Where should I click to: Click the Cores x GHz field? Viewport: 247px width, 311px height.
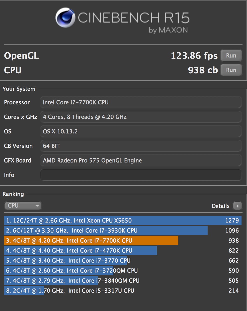pyautogui.click(x=141, y=117)
